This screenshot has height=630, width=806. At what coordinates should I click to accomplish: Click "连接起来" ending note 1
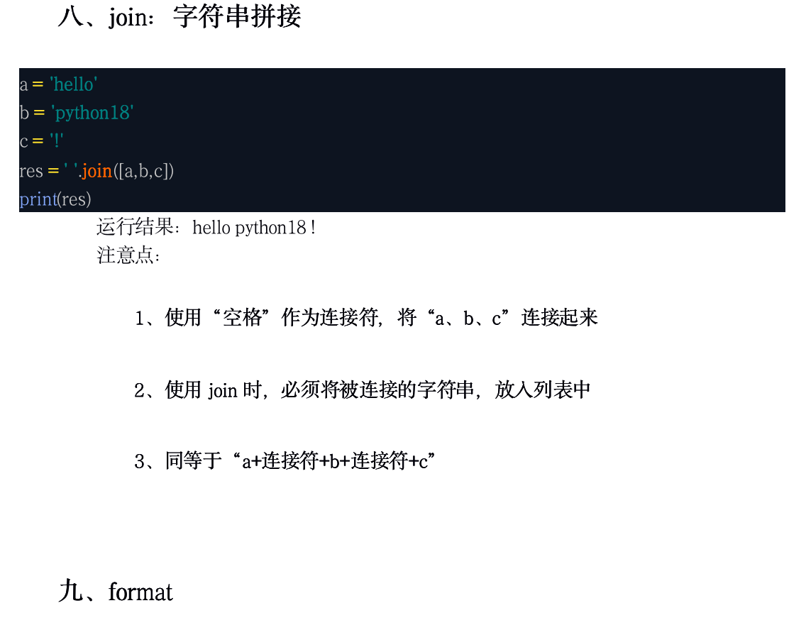(x=560, y=317)
